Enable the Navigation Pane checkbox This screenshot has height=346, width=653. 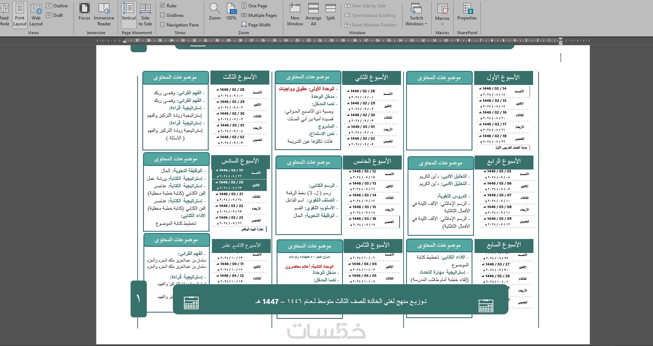tap(163, 25)
